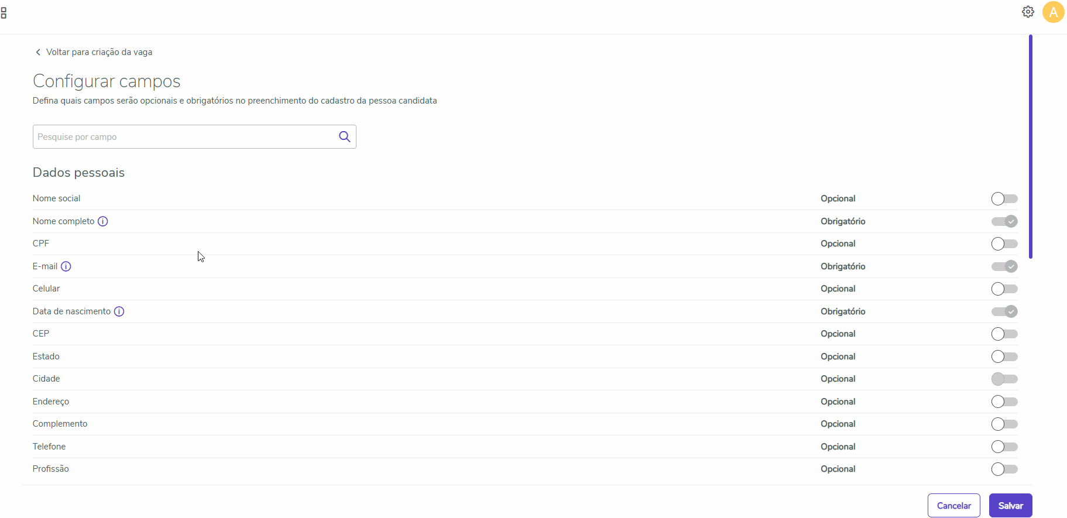Click the Dados pessoais section heading

[x=78, y=173]
